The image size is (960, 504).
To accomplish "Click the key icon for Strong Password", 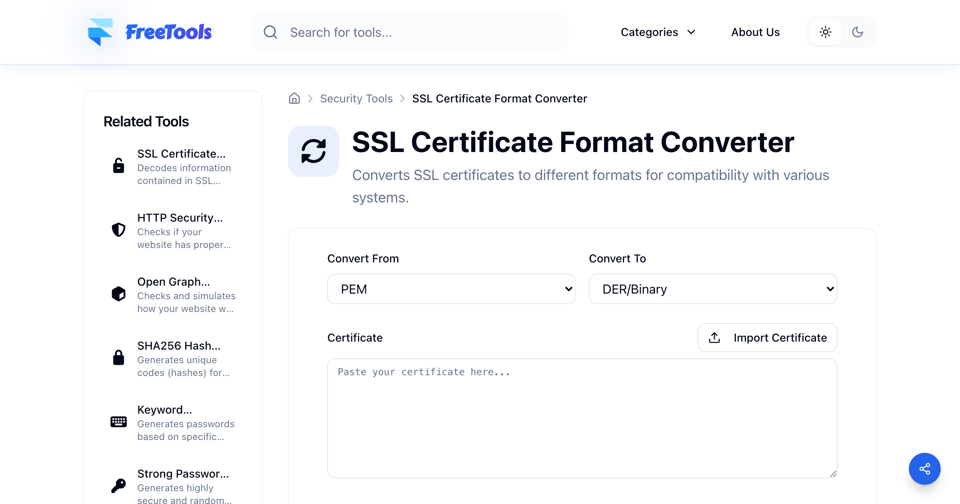I will click(x=118, y=486).
